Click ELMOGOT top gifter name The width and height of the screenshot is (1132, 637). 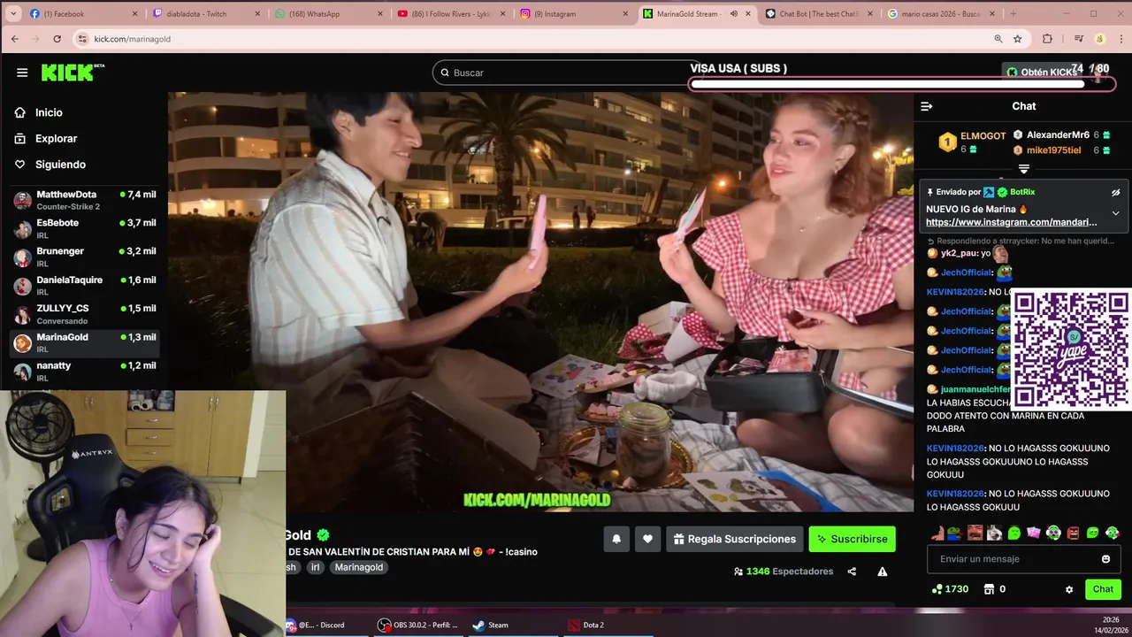click(983, 136)
